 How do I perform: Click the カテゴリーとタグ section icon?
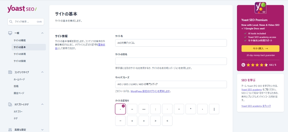coord(10,104)
